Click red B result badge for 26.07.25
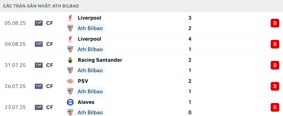The width and height of the screenshot is (283, 116). (275, 86)
